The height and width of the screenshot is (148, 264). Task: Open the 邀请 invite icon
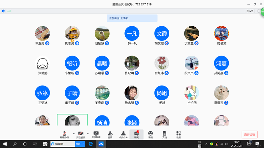[x=110, y=134]
